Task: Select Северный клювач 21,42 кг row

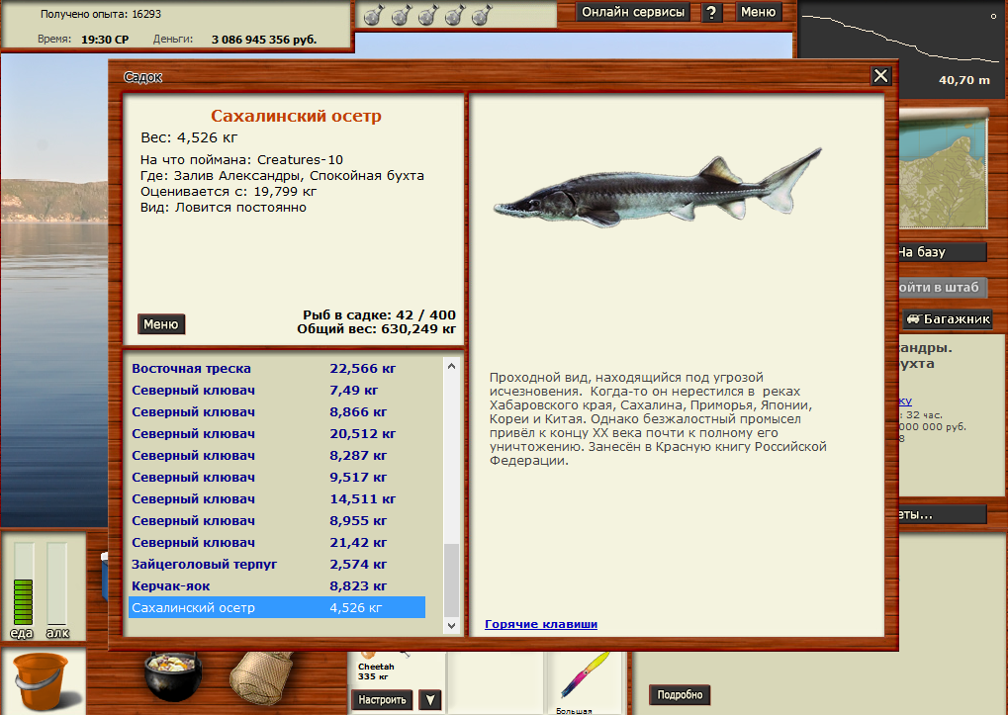Action: pos(276,543)
